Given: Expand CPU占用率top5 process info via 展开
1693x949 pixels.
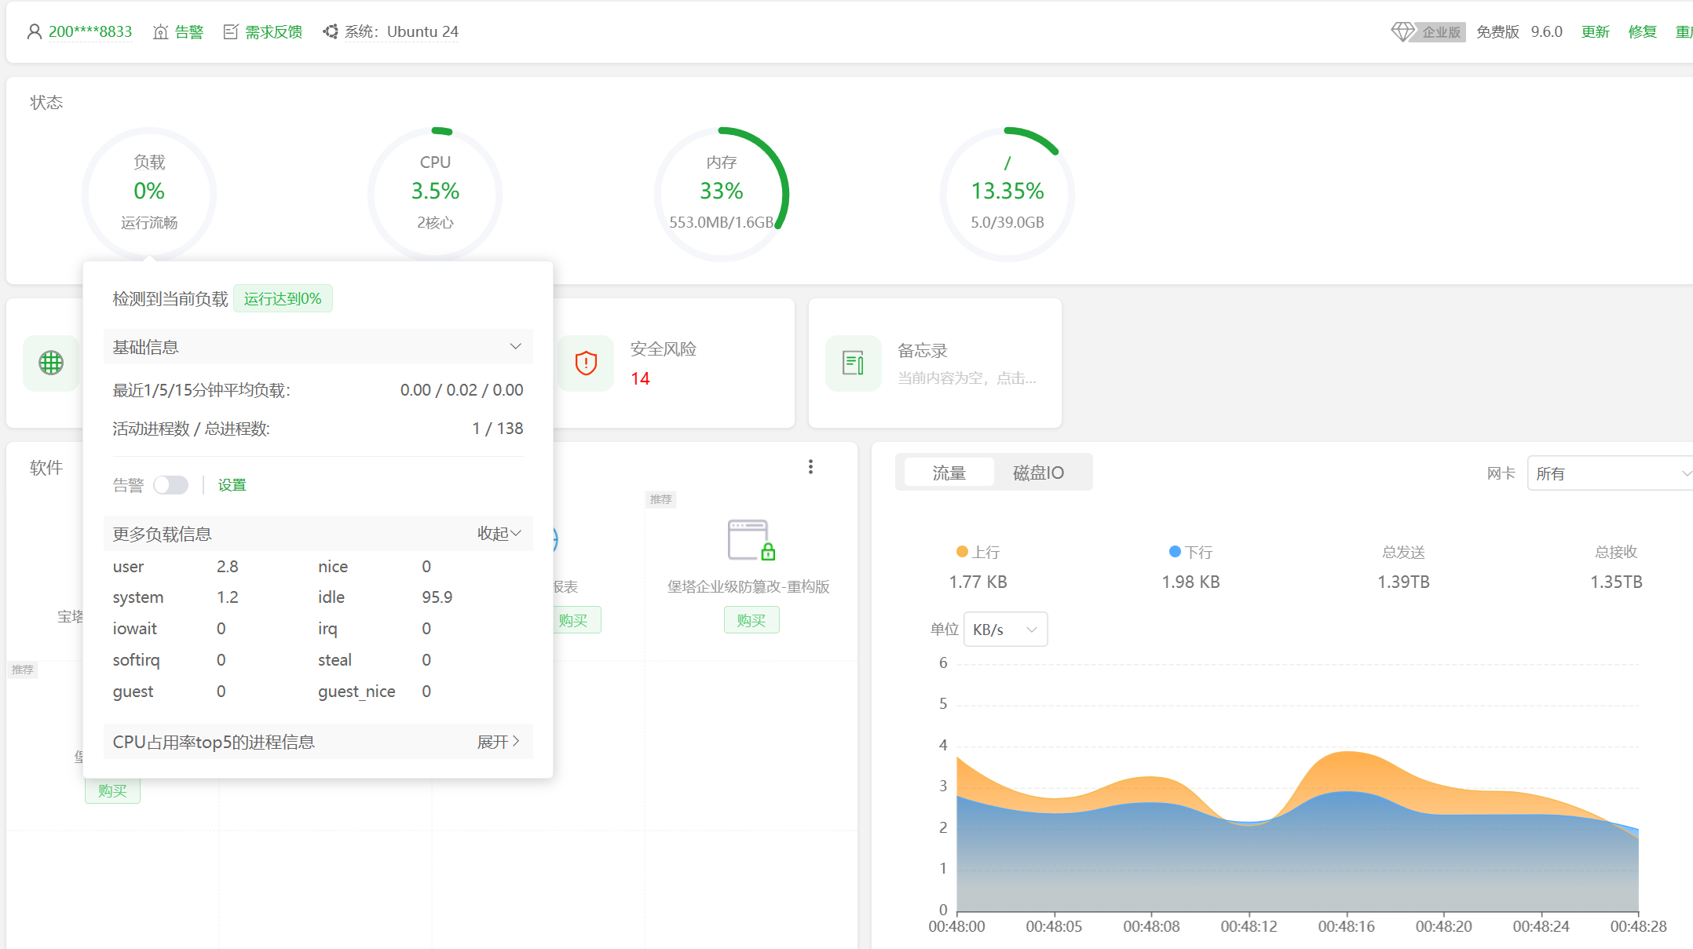Looking at the screenshot, I should (498, 741).
